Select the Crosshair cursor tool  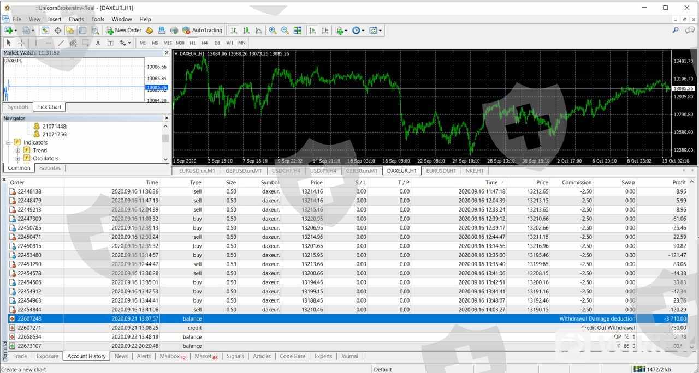point(22,43)
